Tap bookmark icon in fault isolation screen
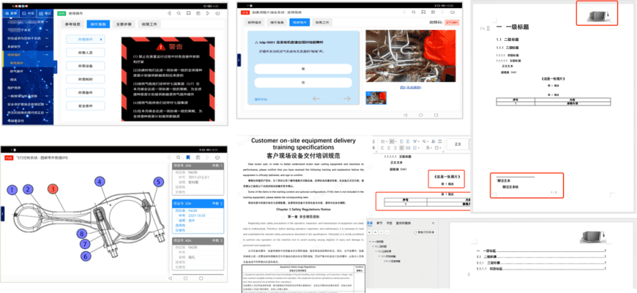The width and height of the screenshot is (637, 293). (x=423, y=12)
